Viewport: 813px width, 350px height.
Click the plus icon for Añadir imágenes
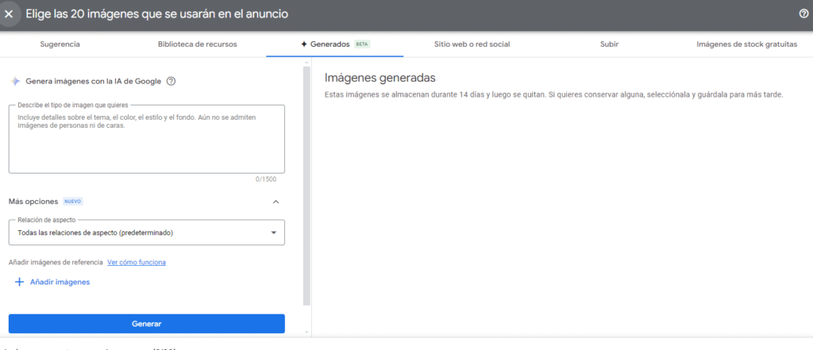tap(19, 282)
